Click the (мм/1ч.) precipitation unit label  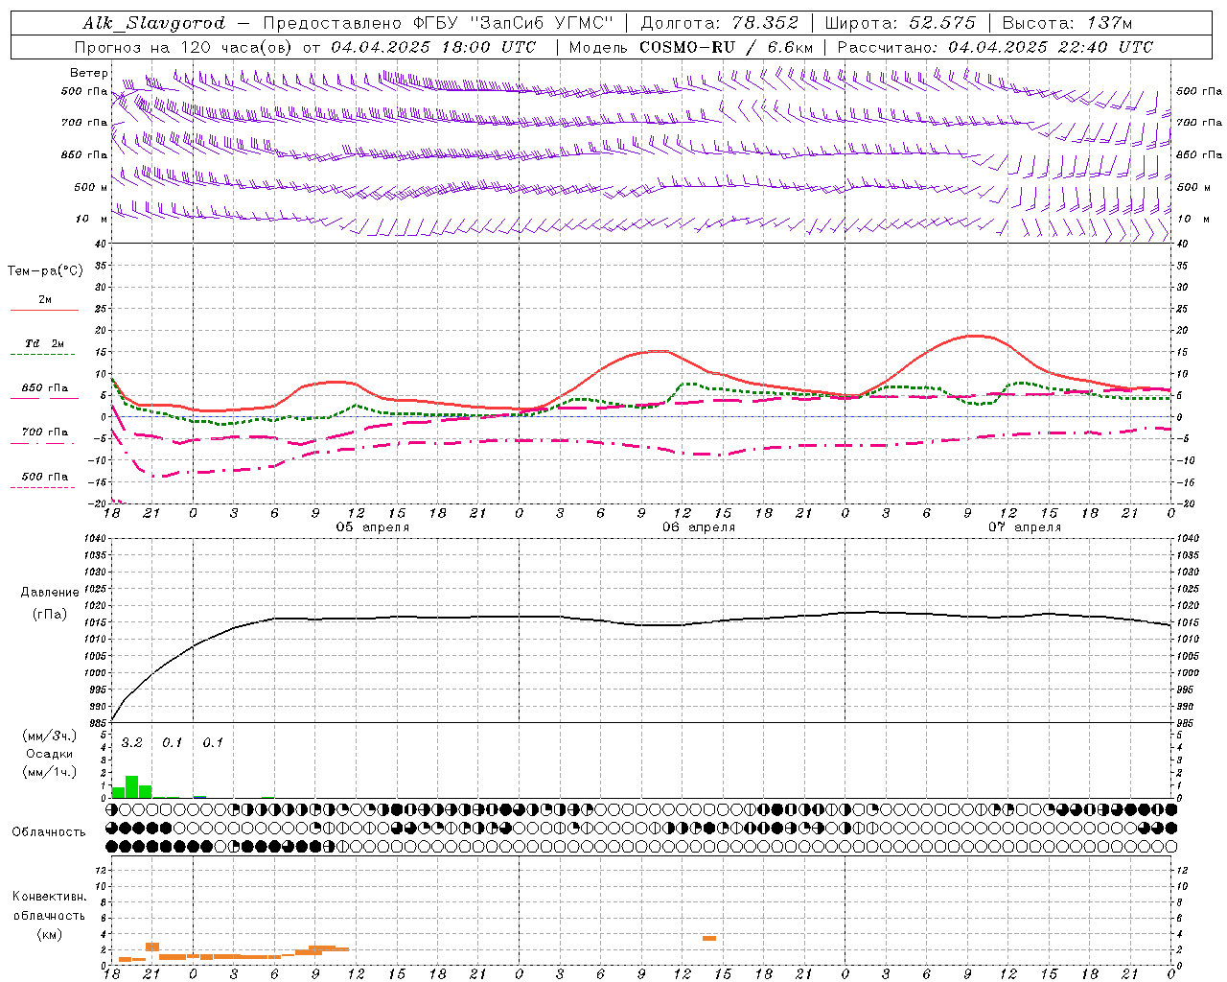[x=49, y=772]
